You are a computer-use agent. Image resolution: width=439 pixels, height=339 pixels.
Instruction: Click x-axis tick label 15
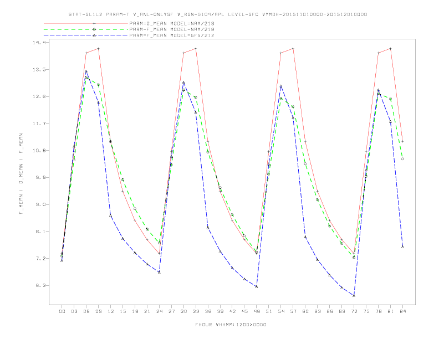pos(122,311)
